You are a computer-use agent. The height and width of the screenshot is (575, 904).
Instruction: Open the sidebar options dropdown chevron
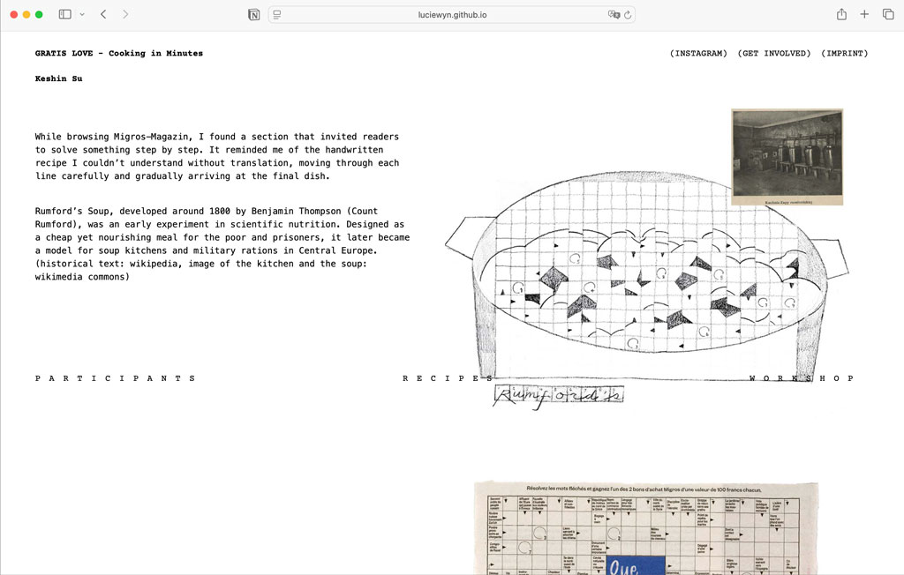tap(82, 14)
